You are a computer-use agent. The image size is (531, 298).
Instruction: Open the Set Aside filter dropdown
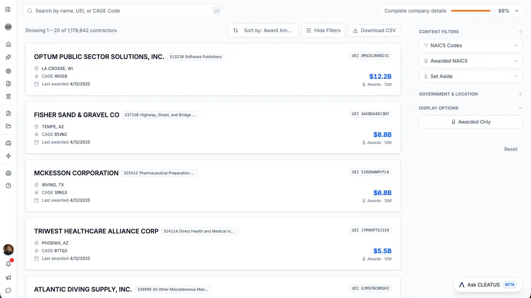(471, 76)
